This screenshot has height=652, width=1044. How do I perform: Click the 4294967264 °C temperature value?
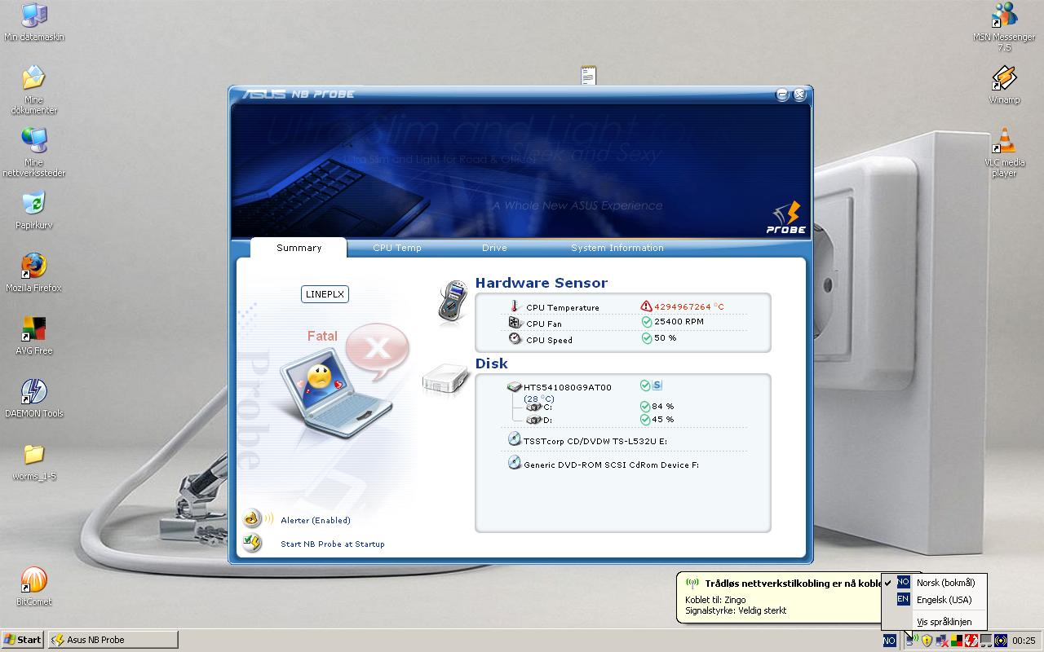(688, 307)
